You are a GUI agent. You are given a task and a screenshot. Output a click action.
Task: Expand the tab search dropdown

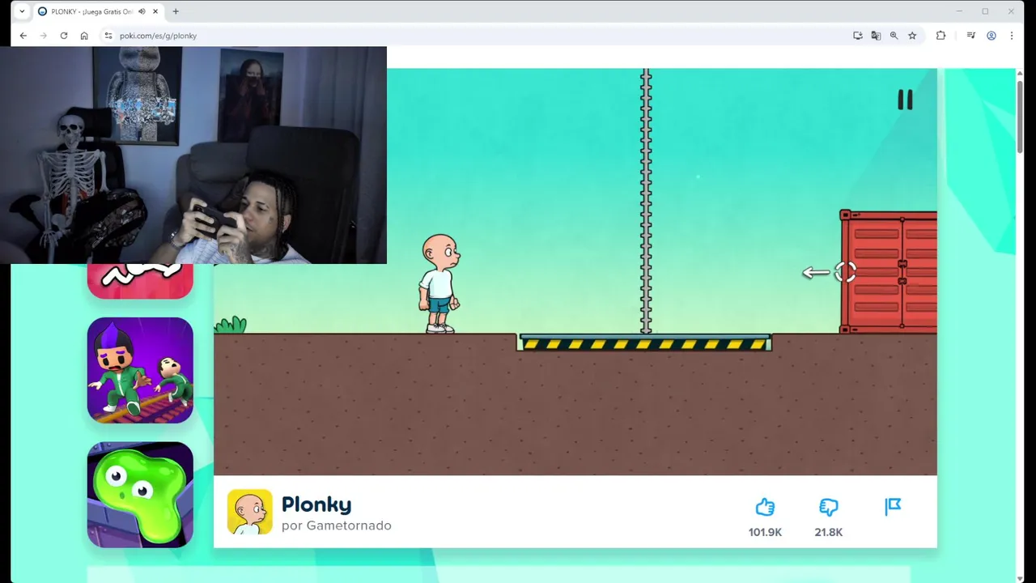22,11
